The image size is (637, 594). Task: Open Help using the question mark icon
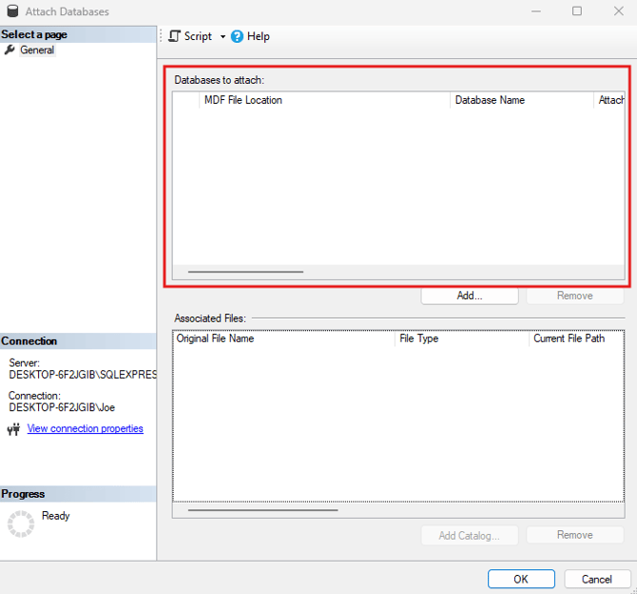pyautogui.click(x=237, y=36)
